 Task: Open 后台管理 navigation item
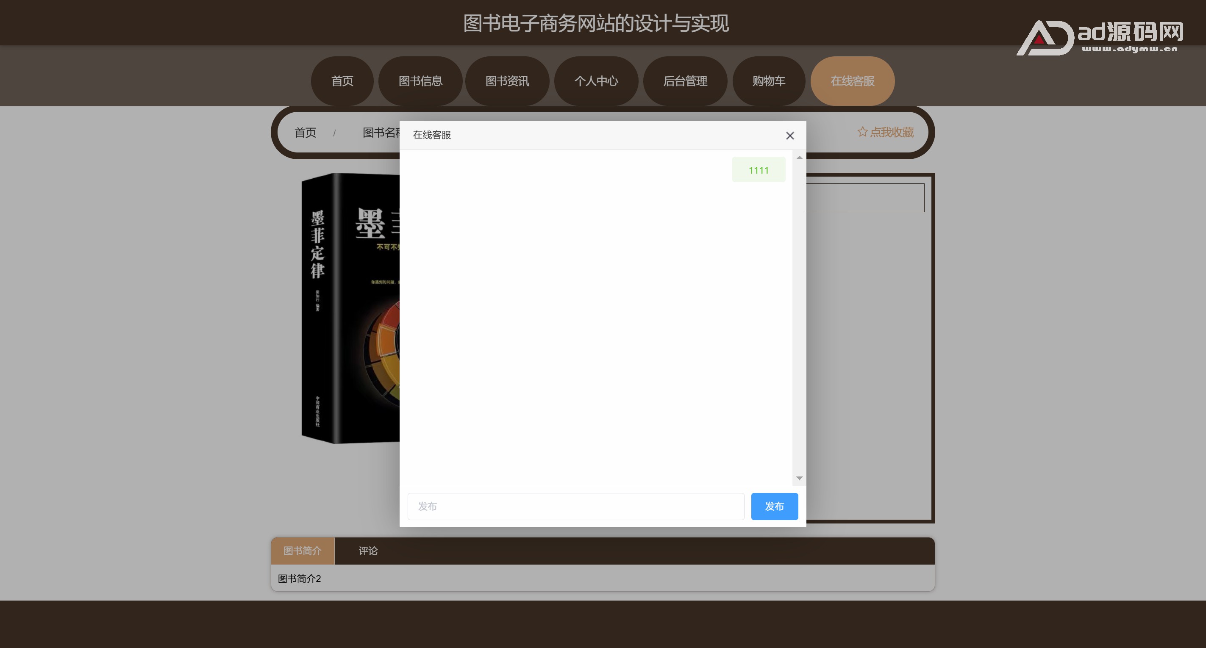pyautogui.click(x=685, y=81)
